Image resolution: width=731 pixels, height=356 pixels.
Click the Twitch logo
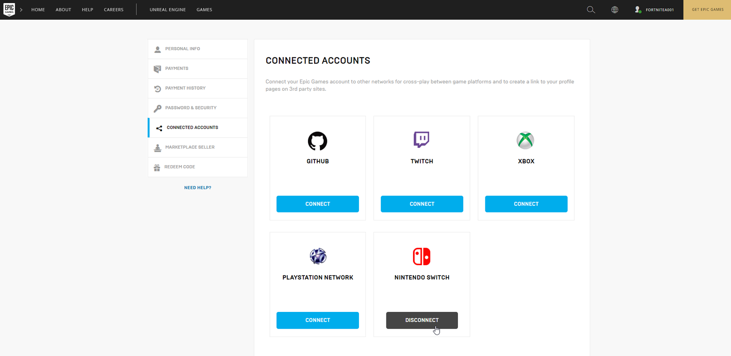coord(421,139)
